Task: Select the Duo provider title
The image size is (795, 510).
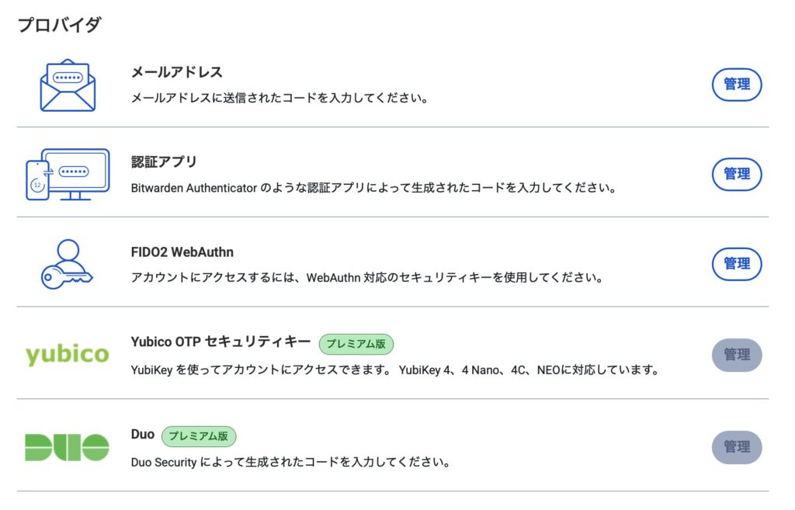Action: 143,435
